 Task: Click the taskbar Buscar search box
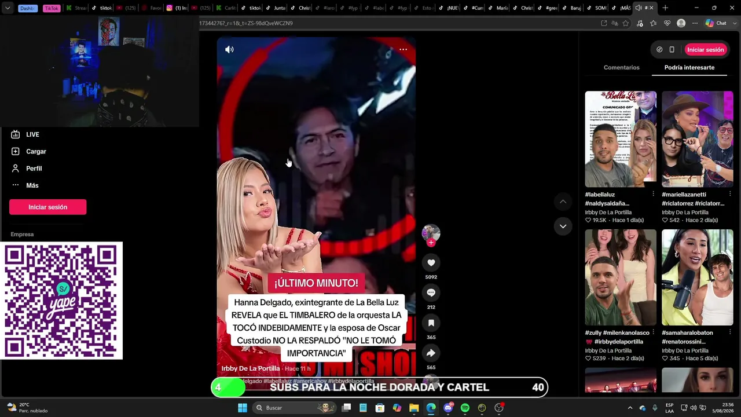coord(295,408)
